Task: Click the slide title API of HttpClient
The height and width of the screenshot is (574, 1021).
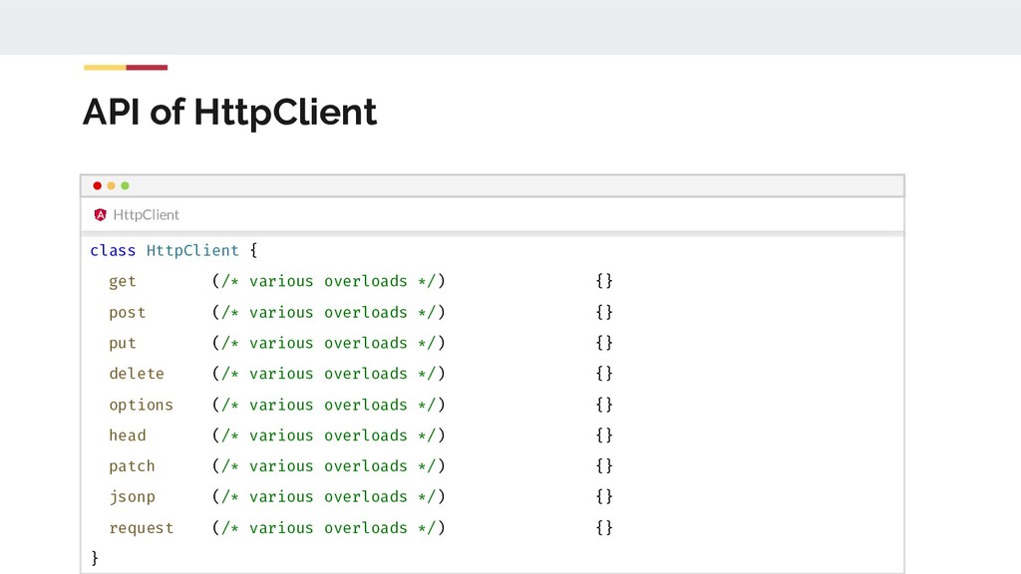Action: 229,113
